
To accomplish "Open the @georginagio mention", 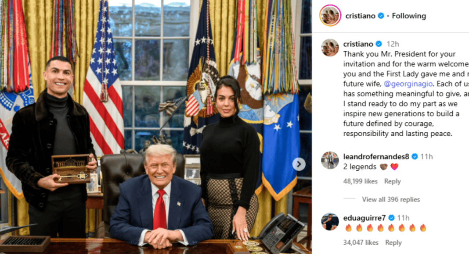I will pos(408,84).
